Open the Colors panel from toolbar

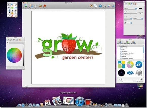(109, 6)
